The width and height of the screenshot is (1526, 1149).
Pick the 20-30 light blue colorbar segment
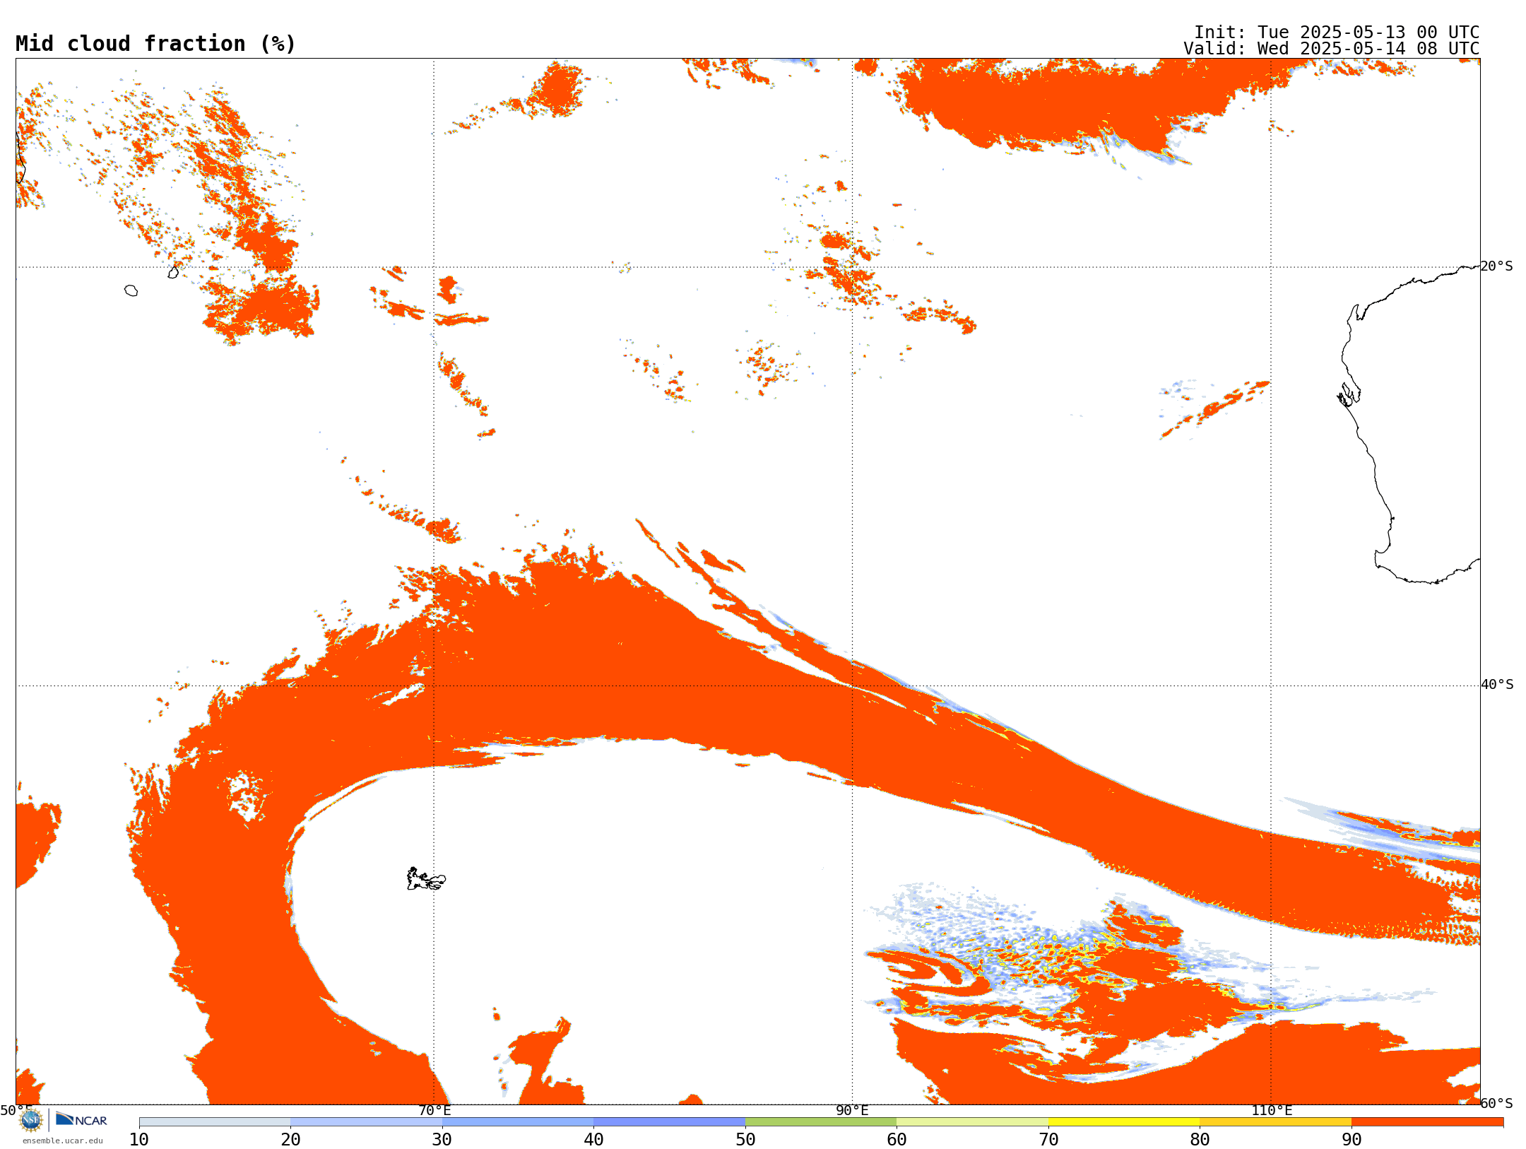pyautogui.click(x=366, y=1122)
